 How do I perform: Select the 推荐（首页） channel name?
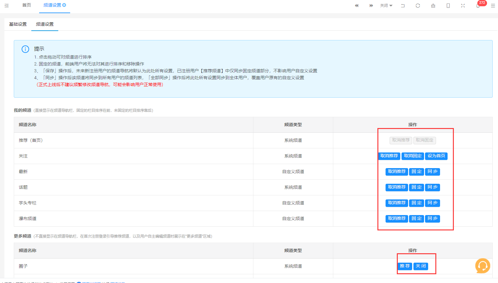click(31, 140)
